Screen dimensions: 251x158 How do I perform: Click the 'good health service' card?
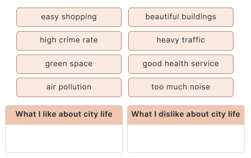coord(180,64)
